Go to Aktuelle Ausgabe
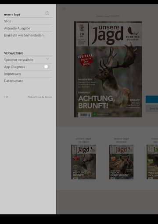This screenshot has height=224, width=158. pos(28,28)
